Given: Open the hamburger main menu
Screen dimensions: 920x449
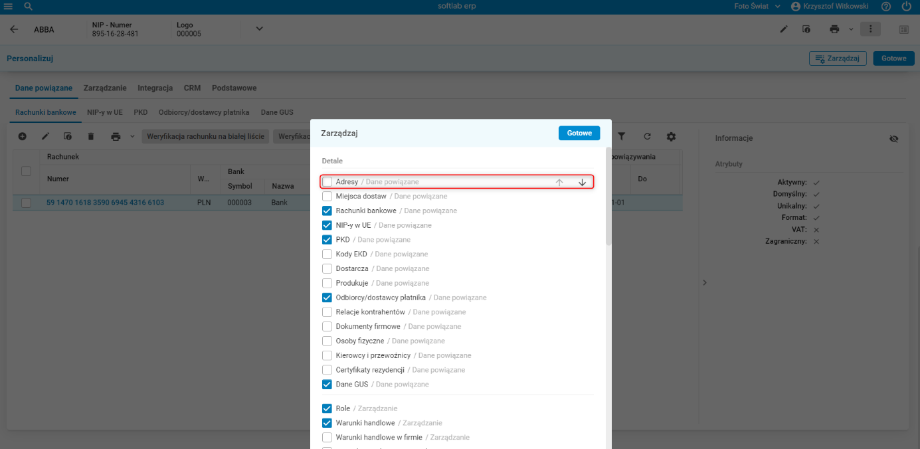Looking at the screenshot, I should (8, 6).
